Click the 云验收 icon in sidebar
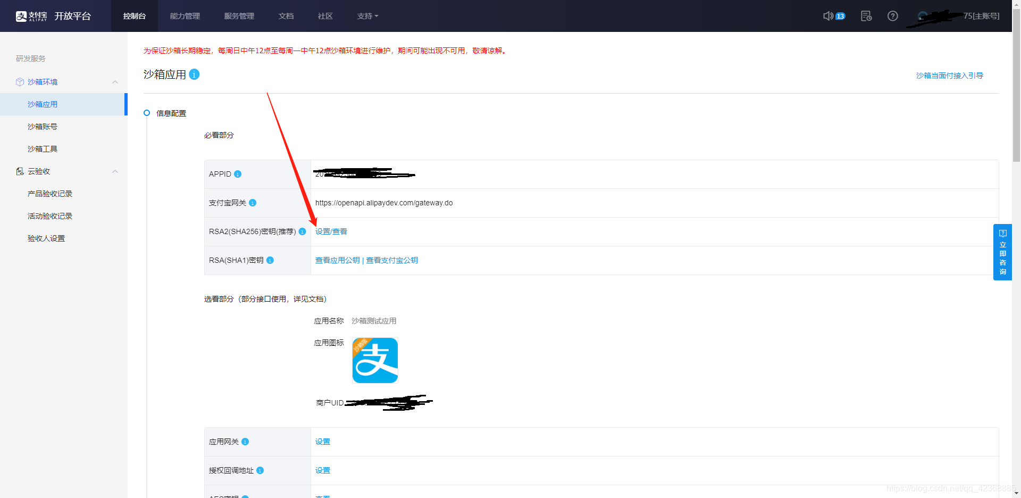The height and width of the screenshot is (498, 1021). 20,171
